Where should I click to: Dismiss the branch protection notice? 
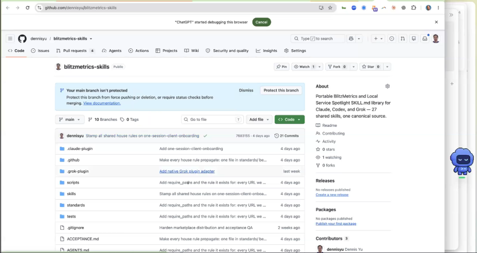click(x=246, y=91)
